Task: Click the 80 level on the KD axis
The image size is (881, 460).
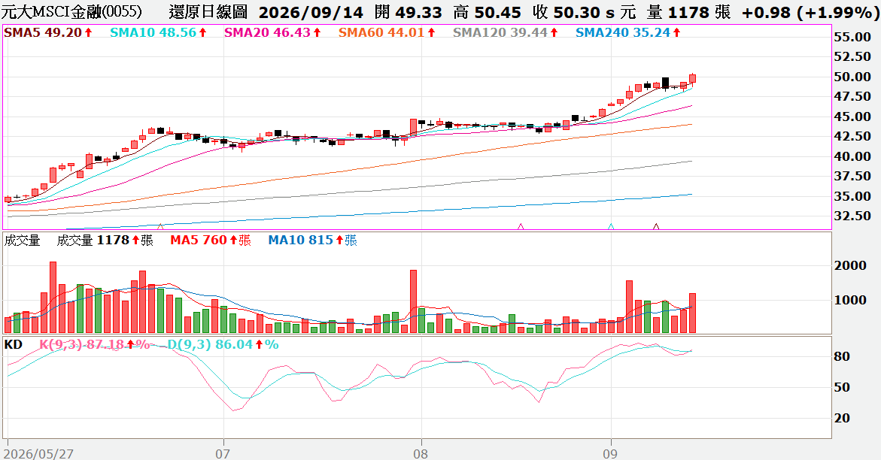Action: pos(842,357)
